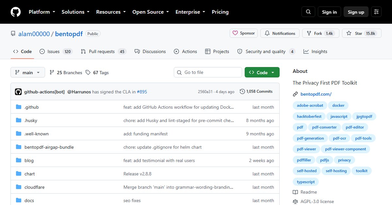
Task: Expand the Solutions menu
Action: [x=75, y=12]
